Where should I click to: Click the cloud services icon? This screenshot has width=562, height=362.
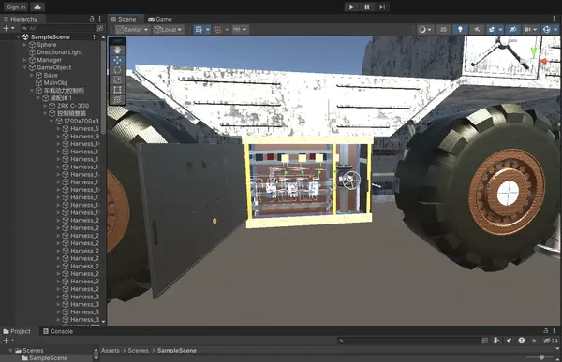(37, 7)
